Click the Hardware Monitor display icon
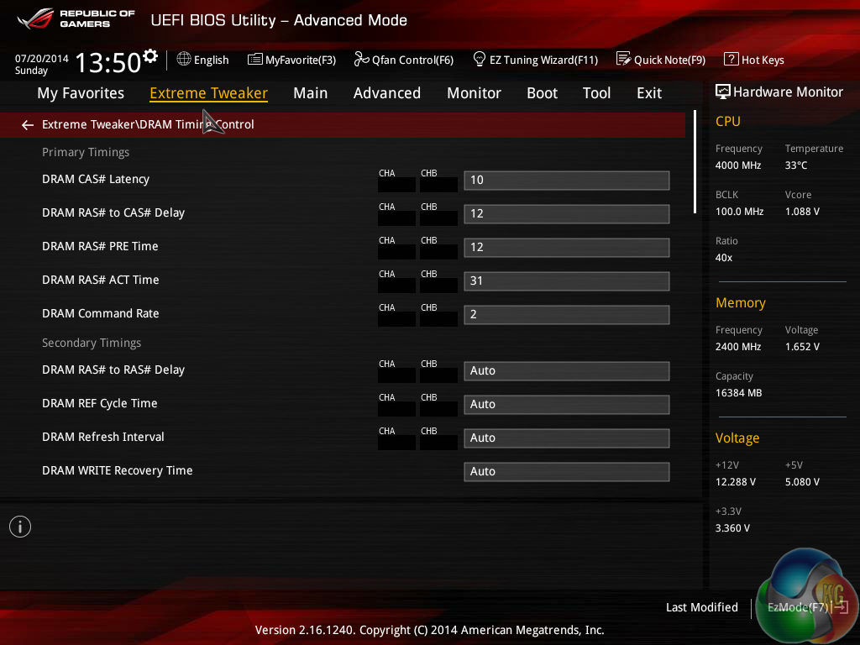Image resolution: width=860 pixels, height=645 pixels. click(x=723, y=92)
